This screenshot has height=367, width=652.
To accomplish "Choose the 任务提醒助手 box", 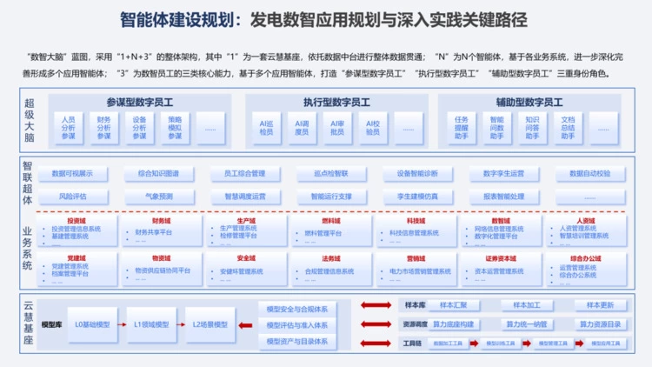I will tap(461, 128).
